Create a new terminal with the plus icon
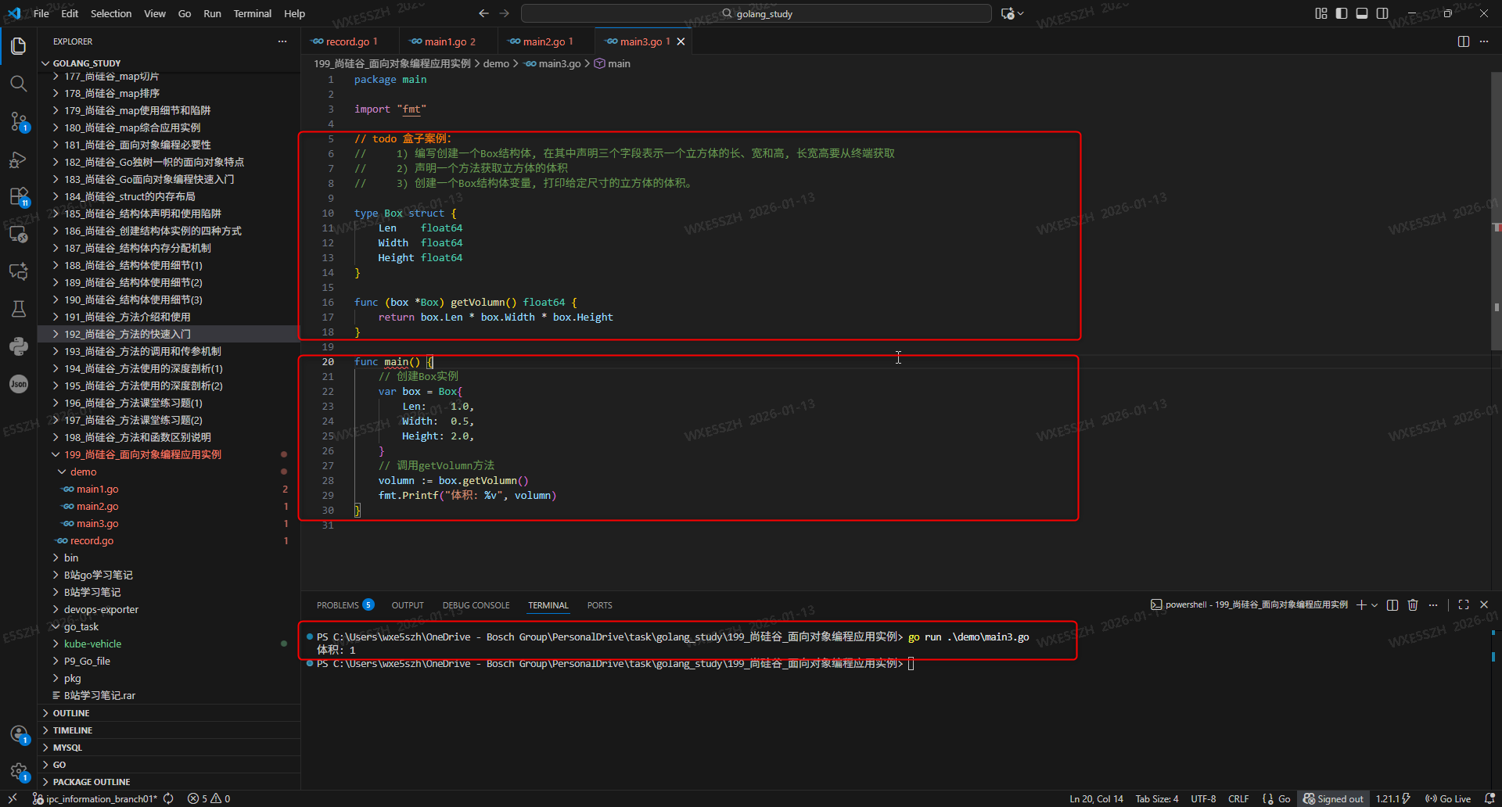The image size is (1502, 807). click(x=1361, y=604)
